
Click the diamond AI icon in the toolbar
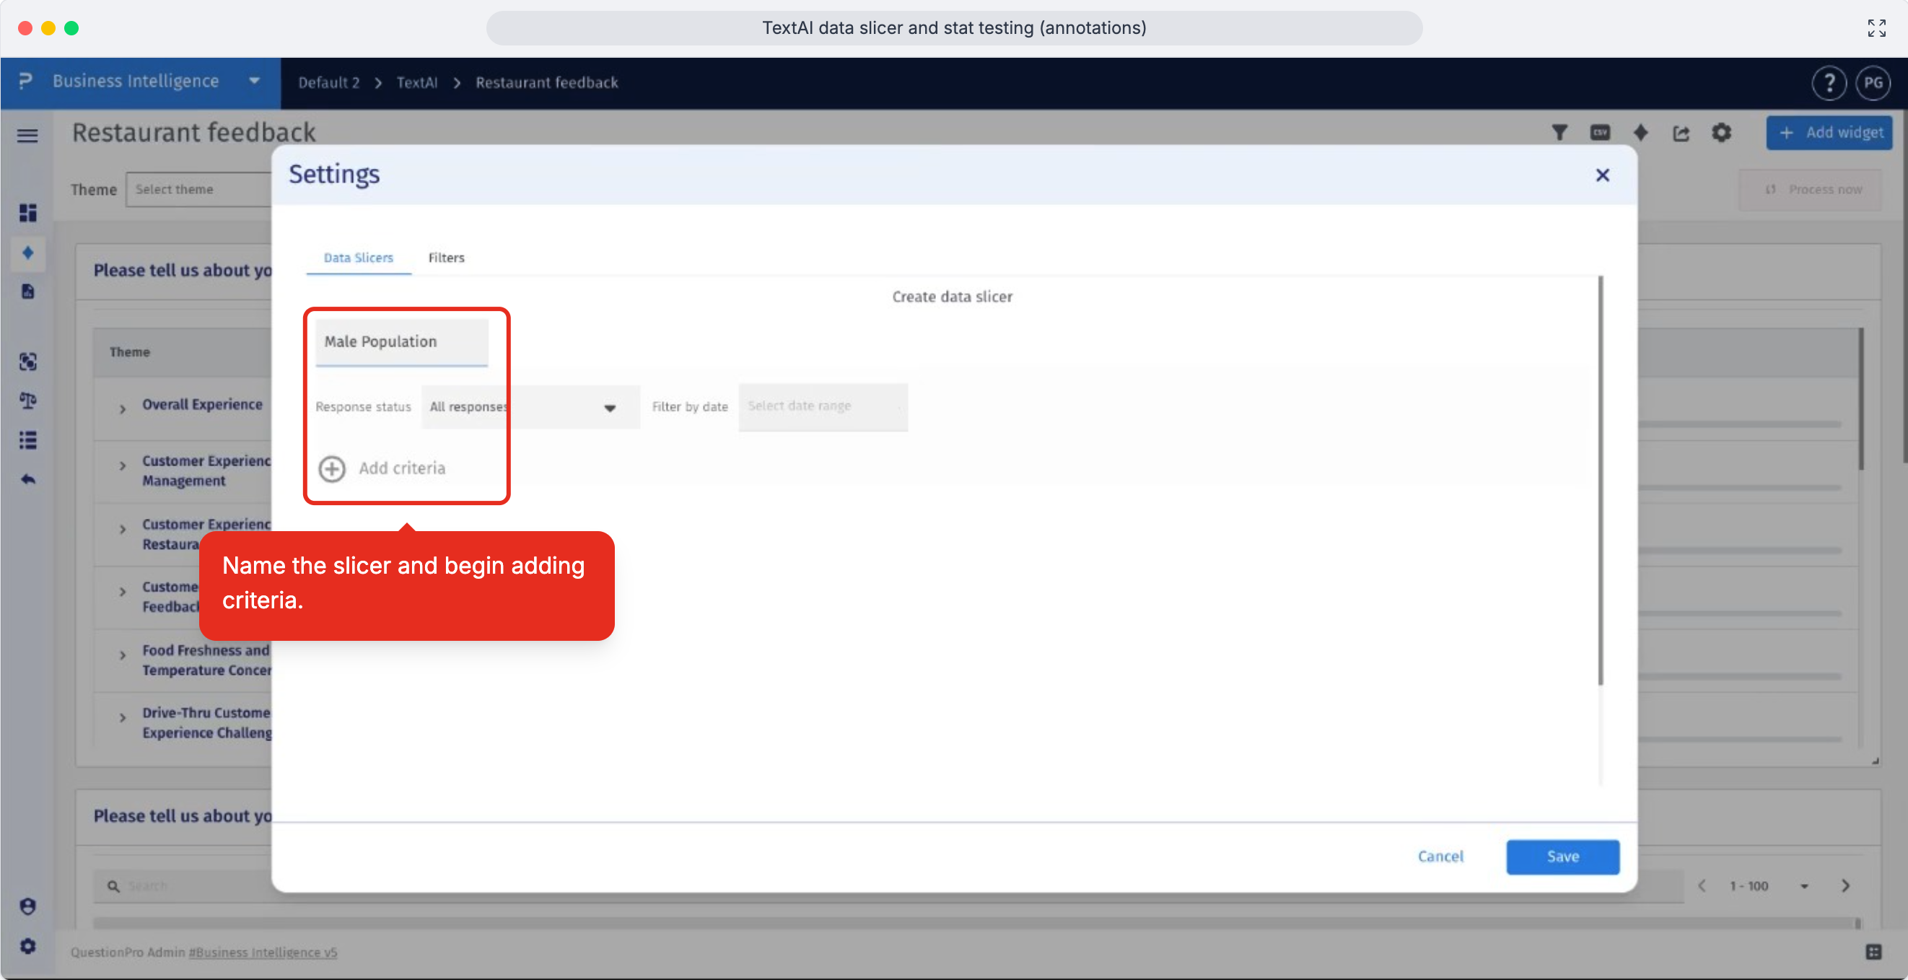(x=1640, y=133)
